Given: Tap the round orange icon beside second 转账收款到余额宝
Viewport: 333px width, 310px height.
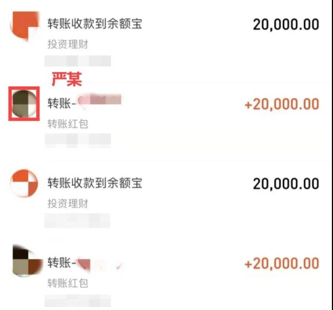Looking at the screenshot, I should tap(24, 184).
